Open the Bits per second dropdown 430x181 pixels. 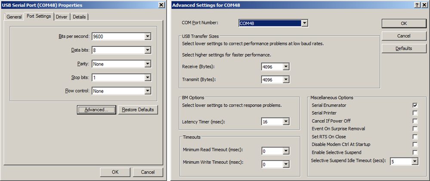(x=148, y=37)
